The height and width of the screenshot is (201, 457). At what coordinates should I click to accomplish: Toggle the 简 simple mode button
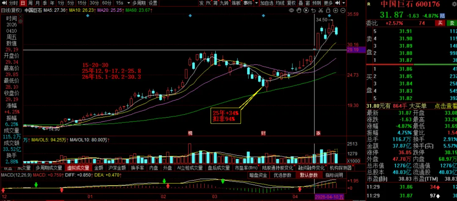(215, 3)
